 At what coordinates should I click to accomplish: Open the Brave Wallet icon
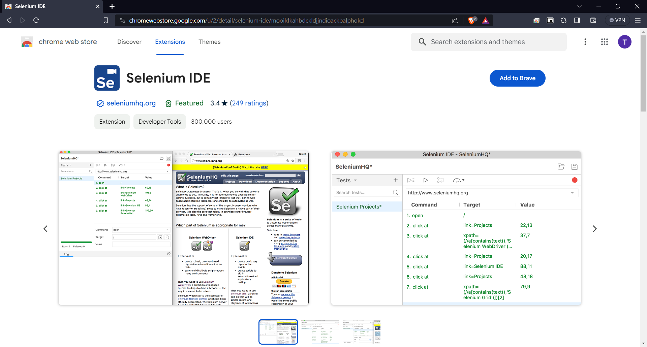(593, 21)
